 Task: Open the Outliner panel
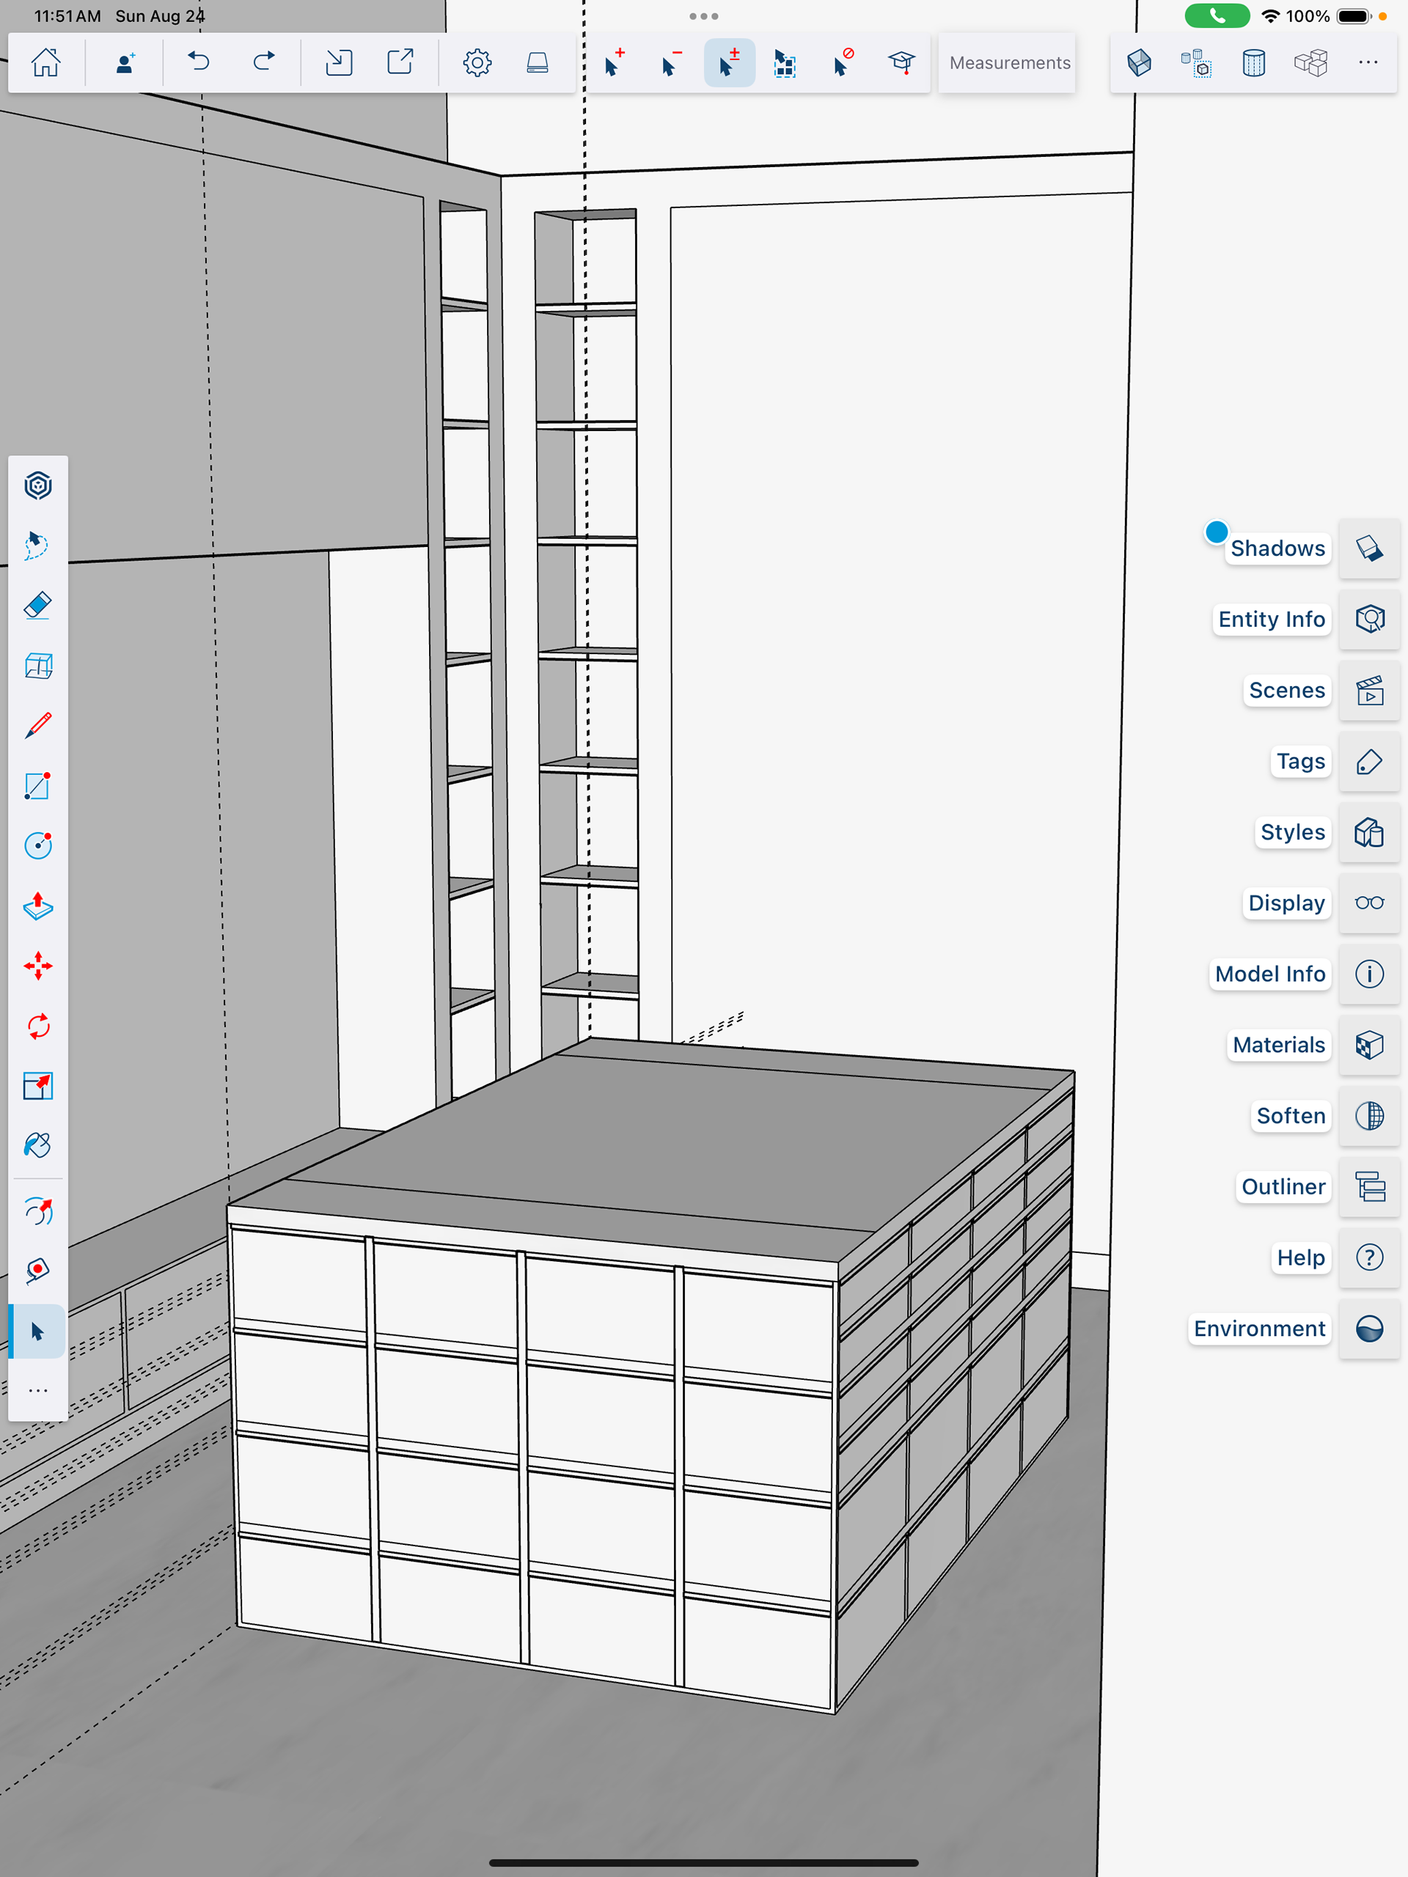(x=1369, y=1186)
